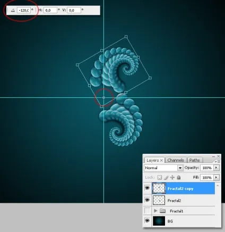The width and height of the screenshot is (225, 232).
Task: Open the Fill slider arrow
Action: pos(216,177)
